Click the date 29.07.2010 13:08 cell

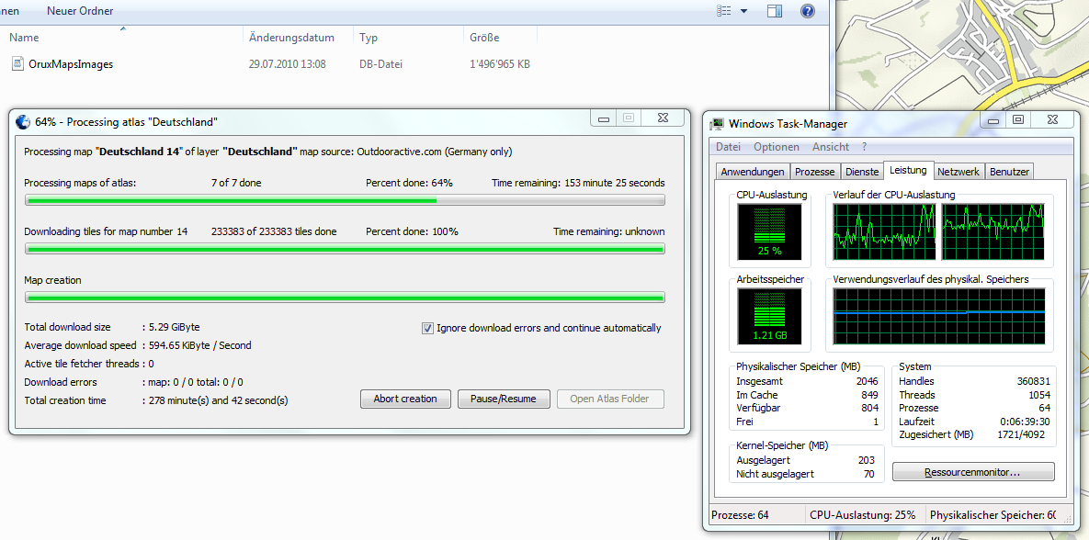click(288, 64)
